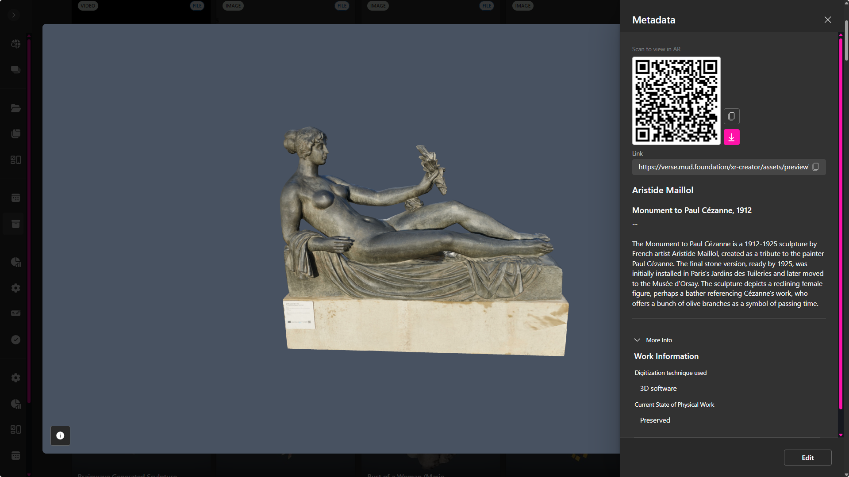This screenshot has width=849, height=477.
Task: Select the archive box sidebar icon
Action: point(15,224)
